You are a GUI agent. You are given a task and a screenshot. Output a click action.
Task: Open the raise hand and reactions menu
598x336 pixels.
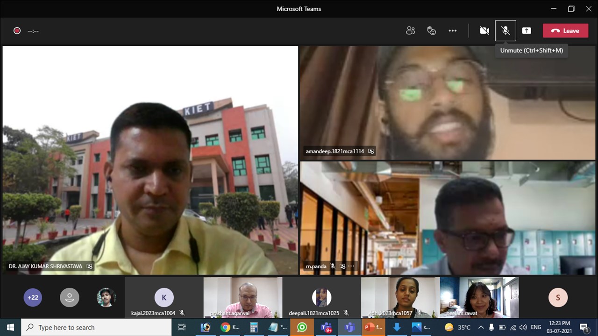tap(431, 31)
